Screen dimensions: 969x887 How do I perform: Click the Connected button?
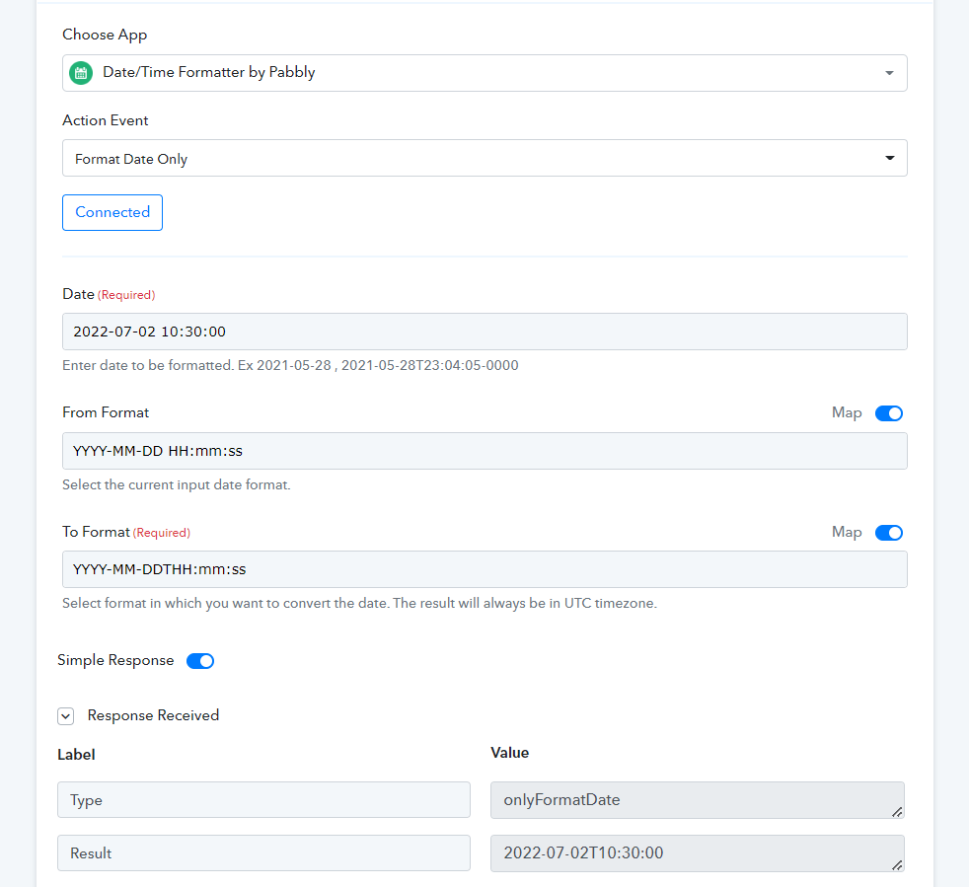[x=112, y=213]
